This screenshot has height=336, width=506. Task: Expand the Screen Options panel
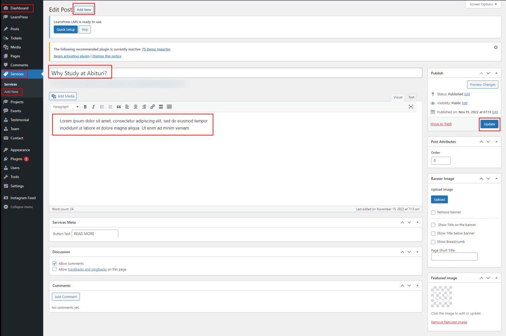483,4
